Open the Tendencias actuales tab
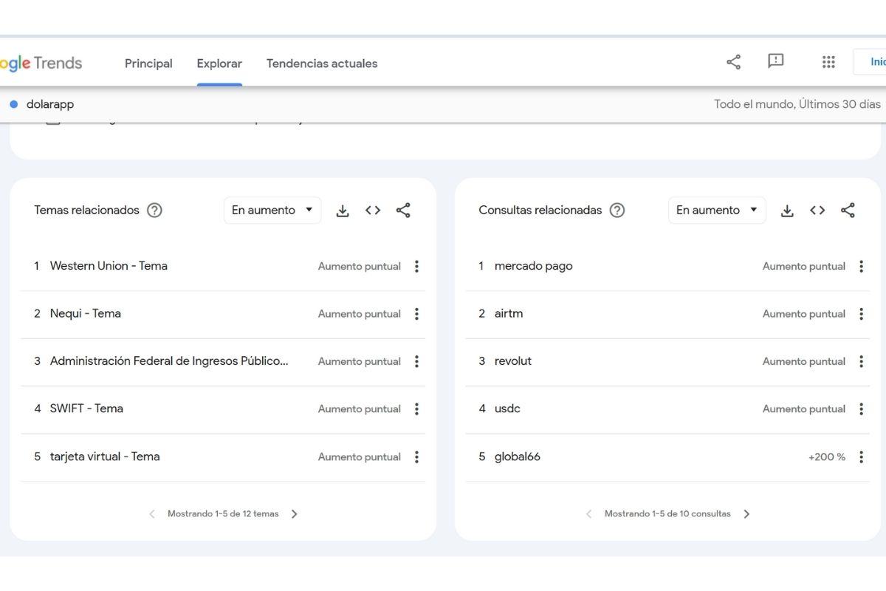886x591 pixels. [322, 64]
